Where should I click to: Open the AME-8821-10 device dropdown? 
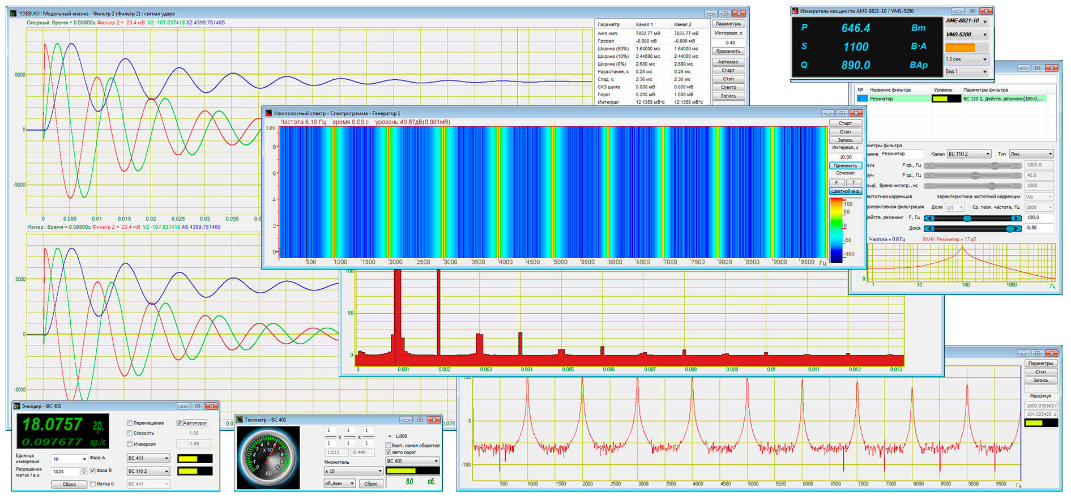pos(966,21)
